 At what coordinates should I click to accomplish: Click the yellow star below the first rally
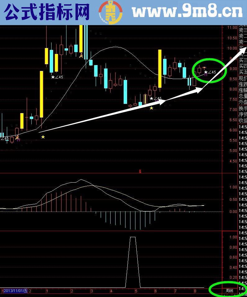coord(43,137)
